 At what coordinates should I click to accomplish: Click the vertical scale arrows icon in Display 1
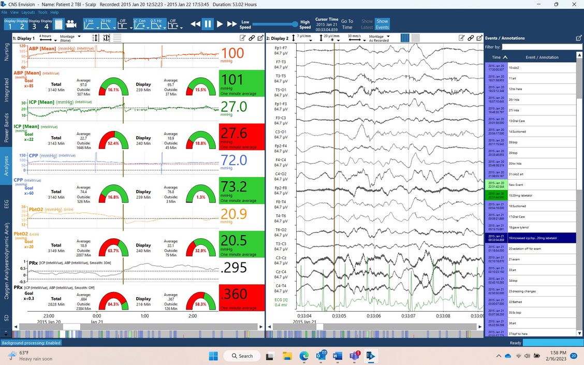pos(95,38)
